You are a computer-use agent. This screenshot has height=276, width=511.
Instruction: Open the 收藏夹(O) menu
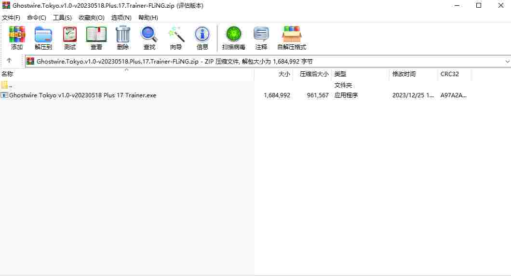click(92, 17)
